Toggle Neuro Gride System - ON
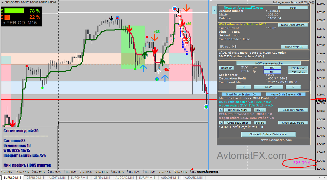Image resolution: width=327 pixels, height=180 pixels. tap(286, 94)
